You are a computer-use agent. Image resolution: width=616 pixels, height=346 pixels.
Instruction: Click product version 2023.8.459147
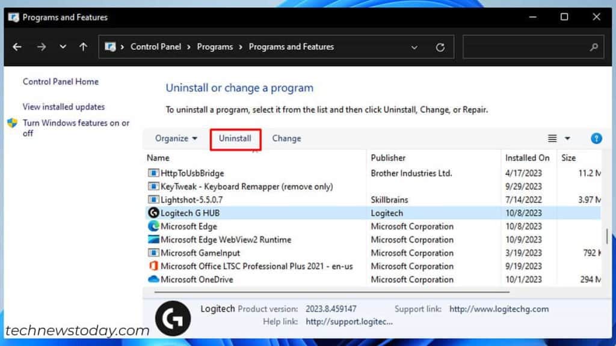coord(331,309)
